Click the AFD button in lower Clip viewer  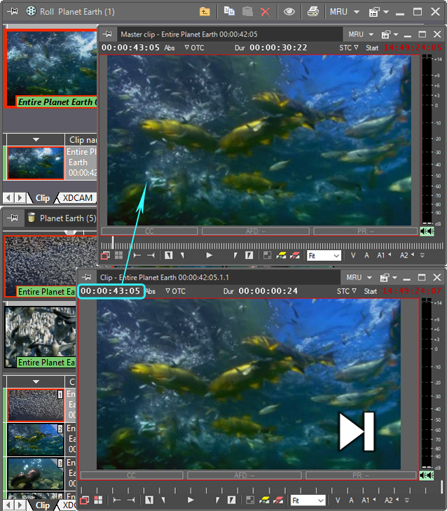(245, 475)
